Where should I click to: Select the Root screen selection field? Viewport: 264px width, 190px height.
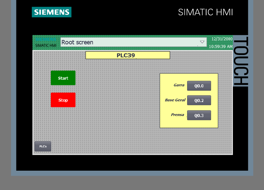134,42
